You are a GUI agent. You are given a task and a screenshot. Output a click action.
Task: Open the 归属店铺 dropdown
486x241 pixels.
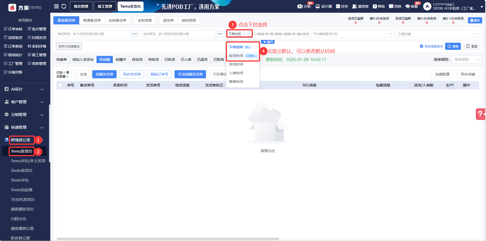pos(438,34)
